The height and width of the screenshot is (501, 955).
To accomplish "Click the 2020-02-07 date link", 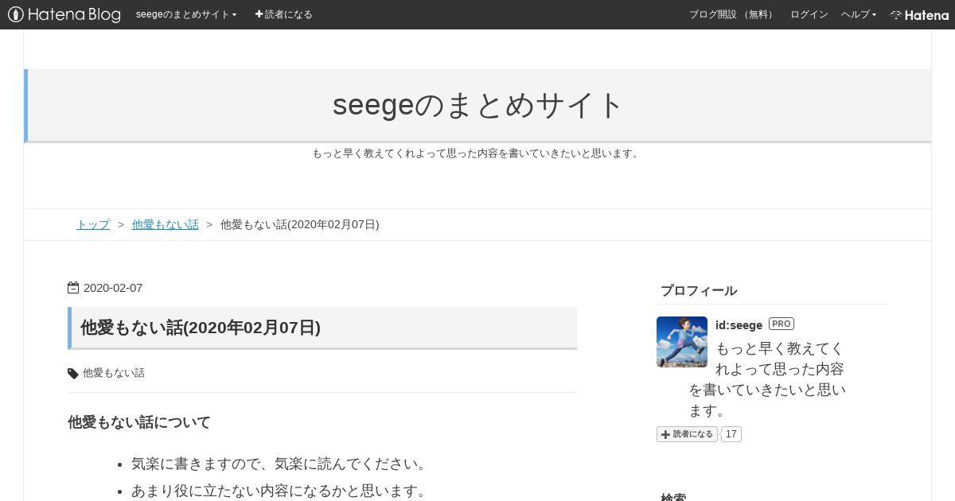I will (x=113, y=288).
